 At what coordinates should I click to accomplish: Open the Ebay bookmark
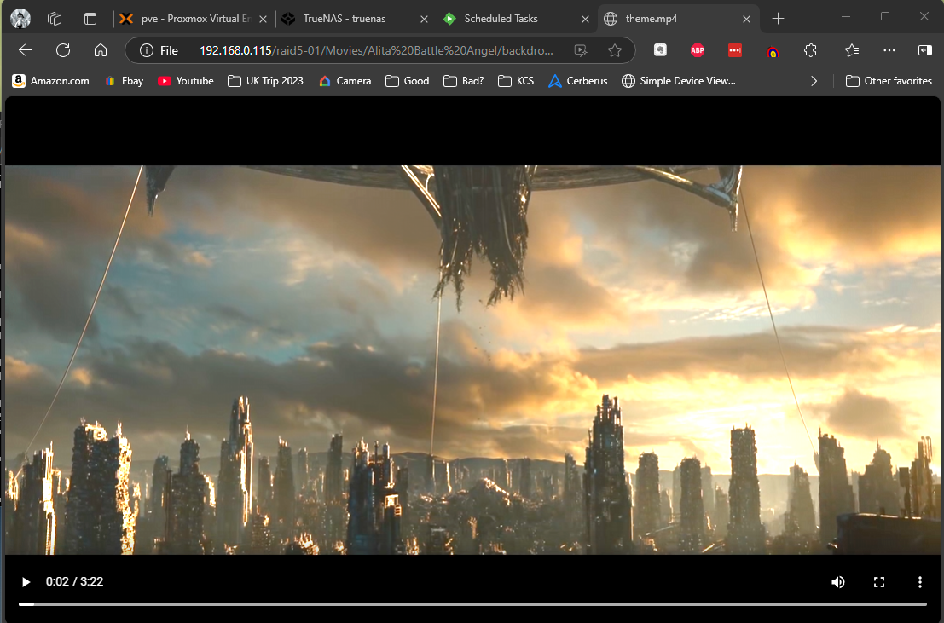124,81
